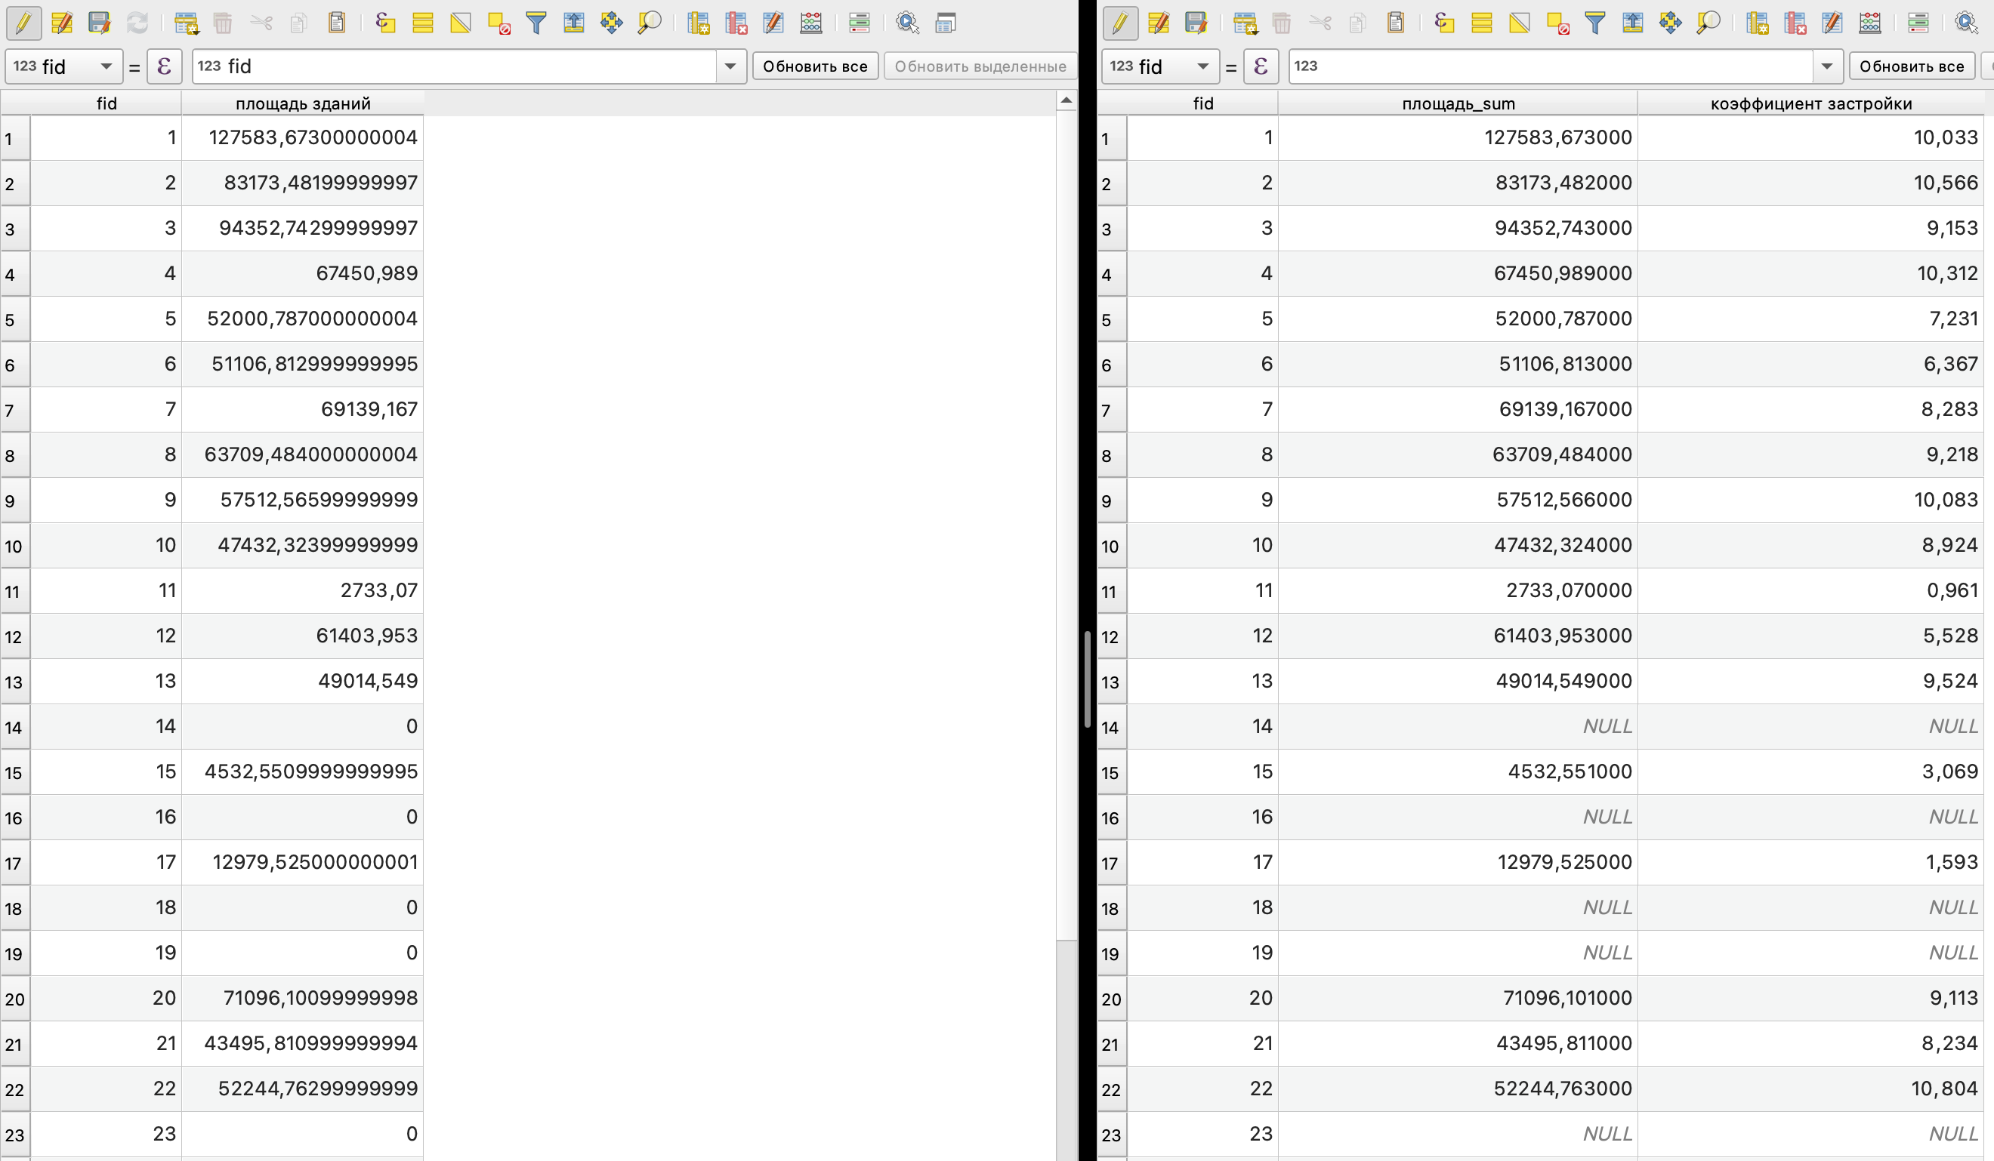
Task: Open filter funnel icon in left table
Action: click(536, 23)
